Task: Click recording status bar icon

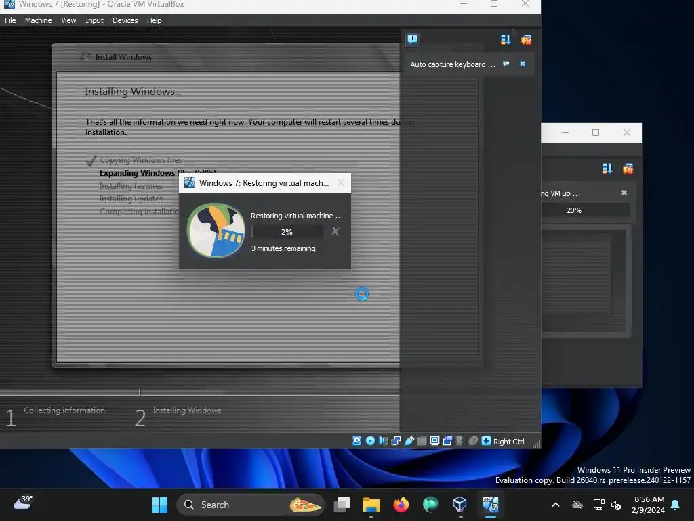Action: pos(447,440)
